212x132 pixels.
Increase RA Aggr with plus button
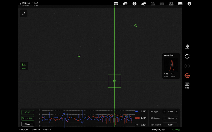click(176, 112)
